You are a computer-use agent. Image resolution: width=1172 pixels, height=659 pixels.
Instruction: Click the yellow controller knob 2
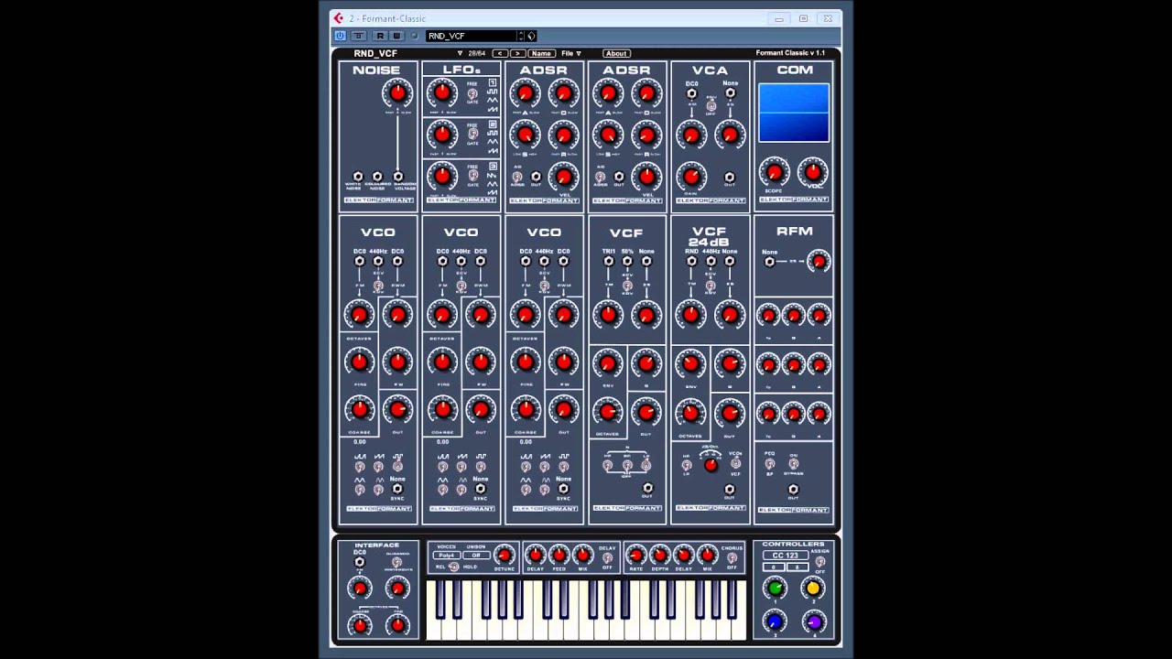[813, 588]
